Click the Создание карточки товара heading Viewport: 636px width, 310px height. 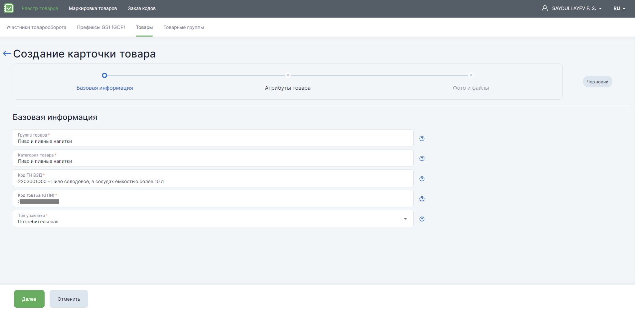(x=85, y=54)
